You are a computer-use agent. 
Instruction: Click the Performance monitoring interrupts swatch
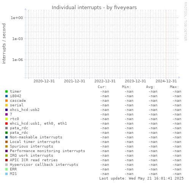click(x=6, y=151)
